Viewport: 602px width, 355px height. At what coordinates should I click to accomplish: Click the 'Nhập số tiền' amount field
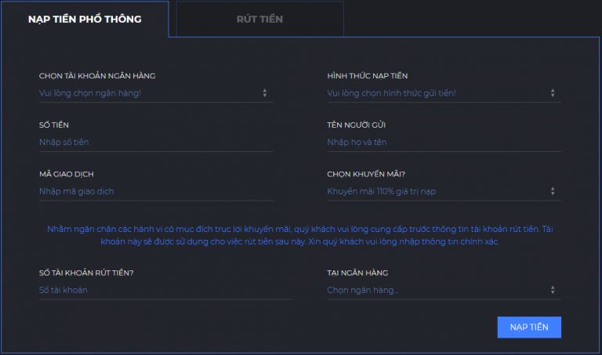[x=155, y=142]
